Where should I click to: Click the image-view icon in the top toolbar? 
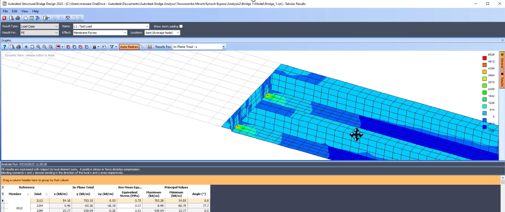[x=68, y=18]
